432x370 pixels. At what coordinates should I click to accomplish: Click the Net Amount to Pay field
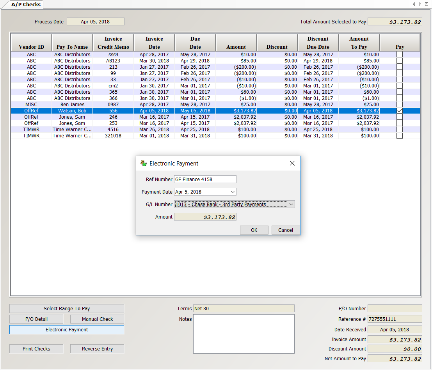395,358
